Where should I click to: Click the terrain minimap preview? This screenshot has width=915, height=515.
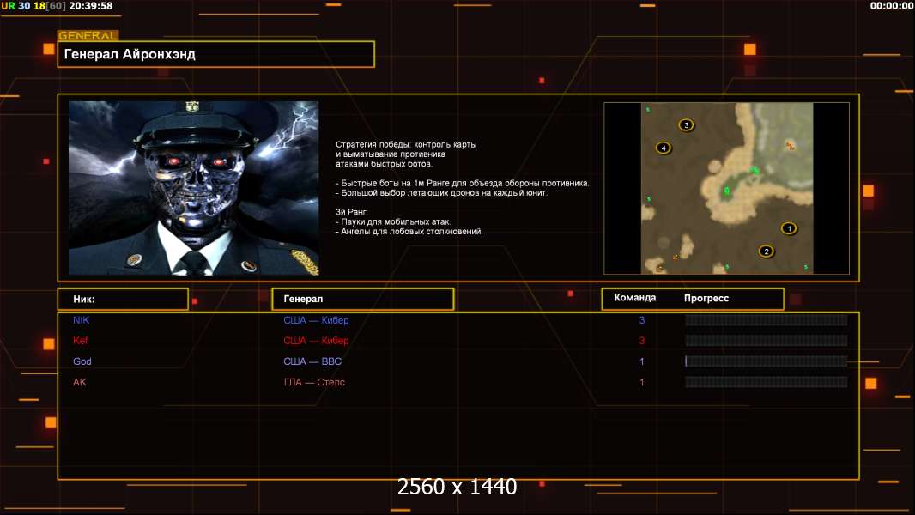[726, 188]
